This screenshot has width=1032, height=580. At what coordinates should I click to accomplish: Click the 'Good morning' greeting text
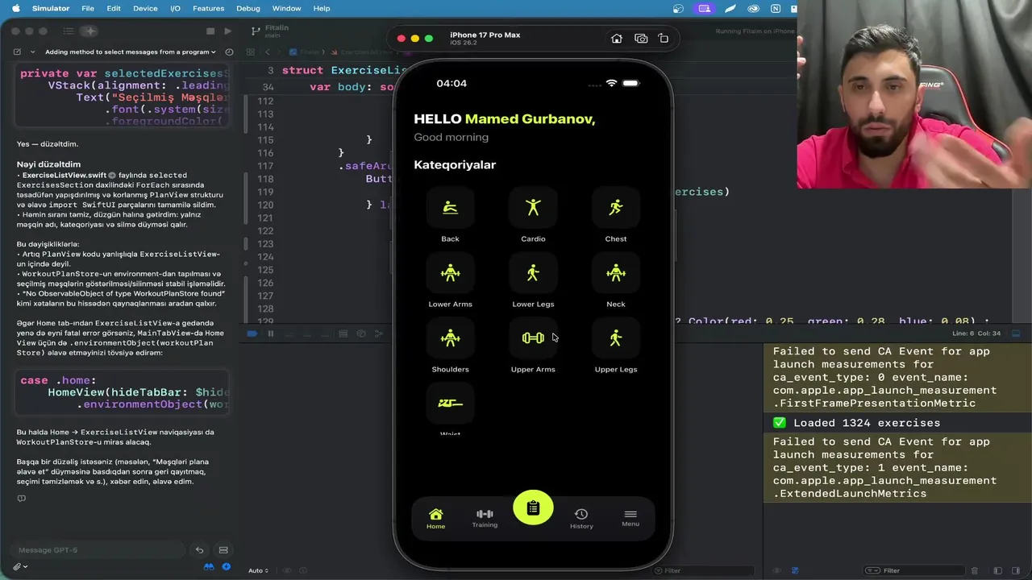pos(451,137)
